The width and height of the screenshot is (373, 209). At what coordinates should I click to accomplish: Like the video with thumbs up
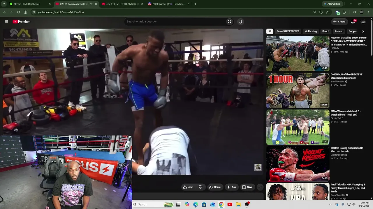188,187
